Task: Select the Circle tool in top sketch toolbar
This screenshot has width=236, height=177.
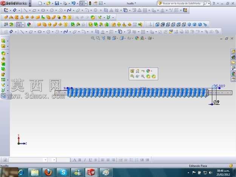Action: (x=52, y=10)
